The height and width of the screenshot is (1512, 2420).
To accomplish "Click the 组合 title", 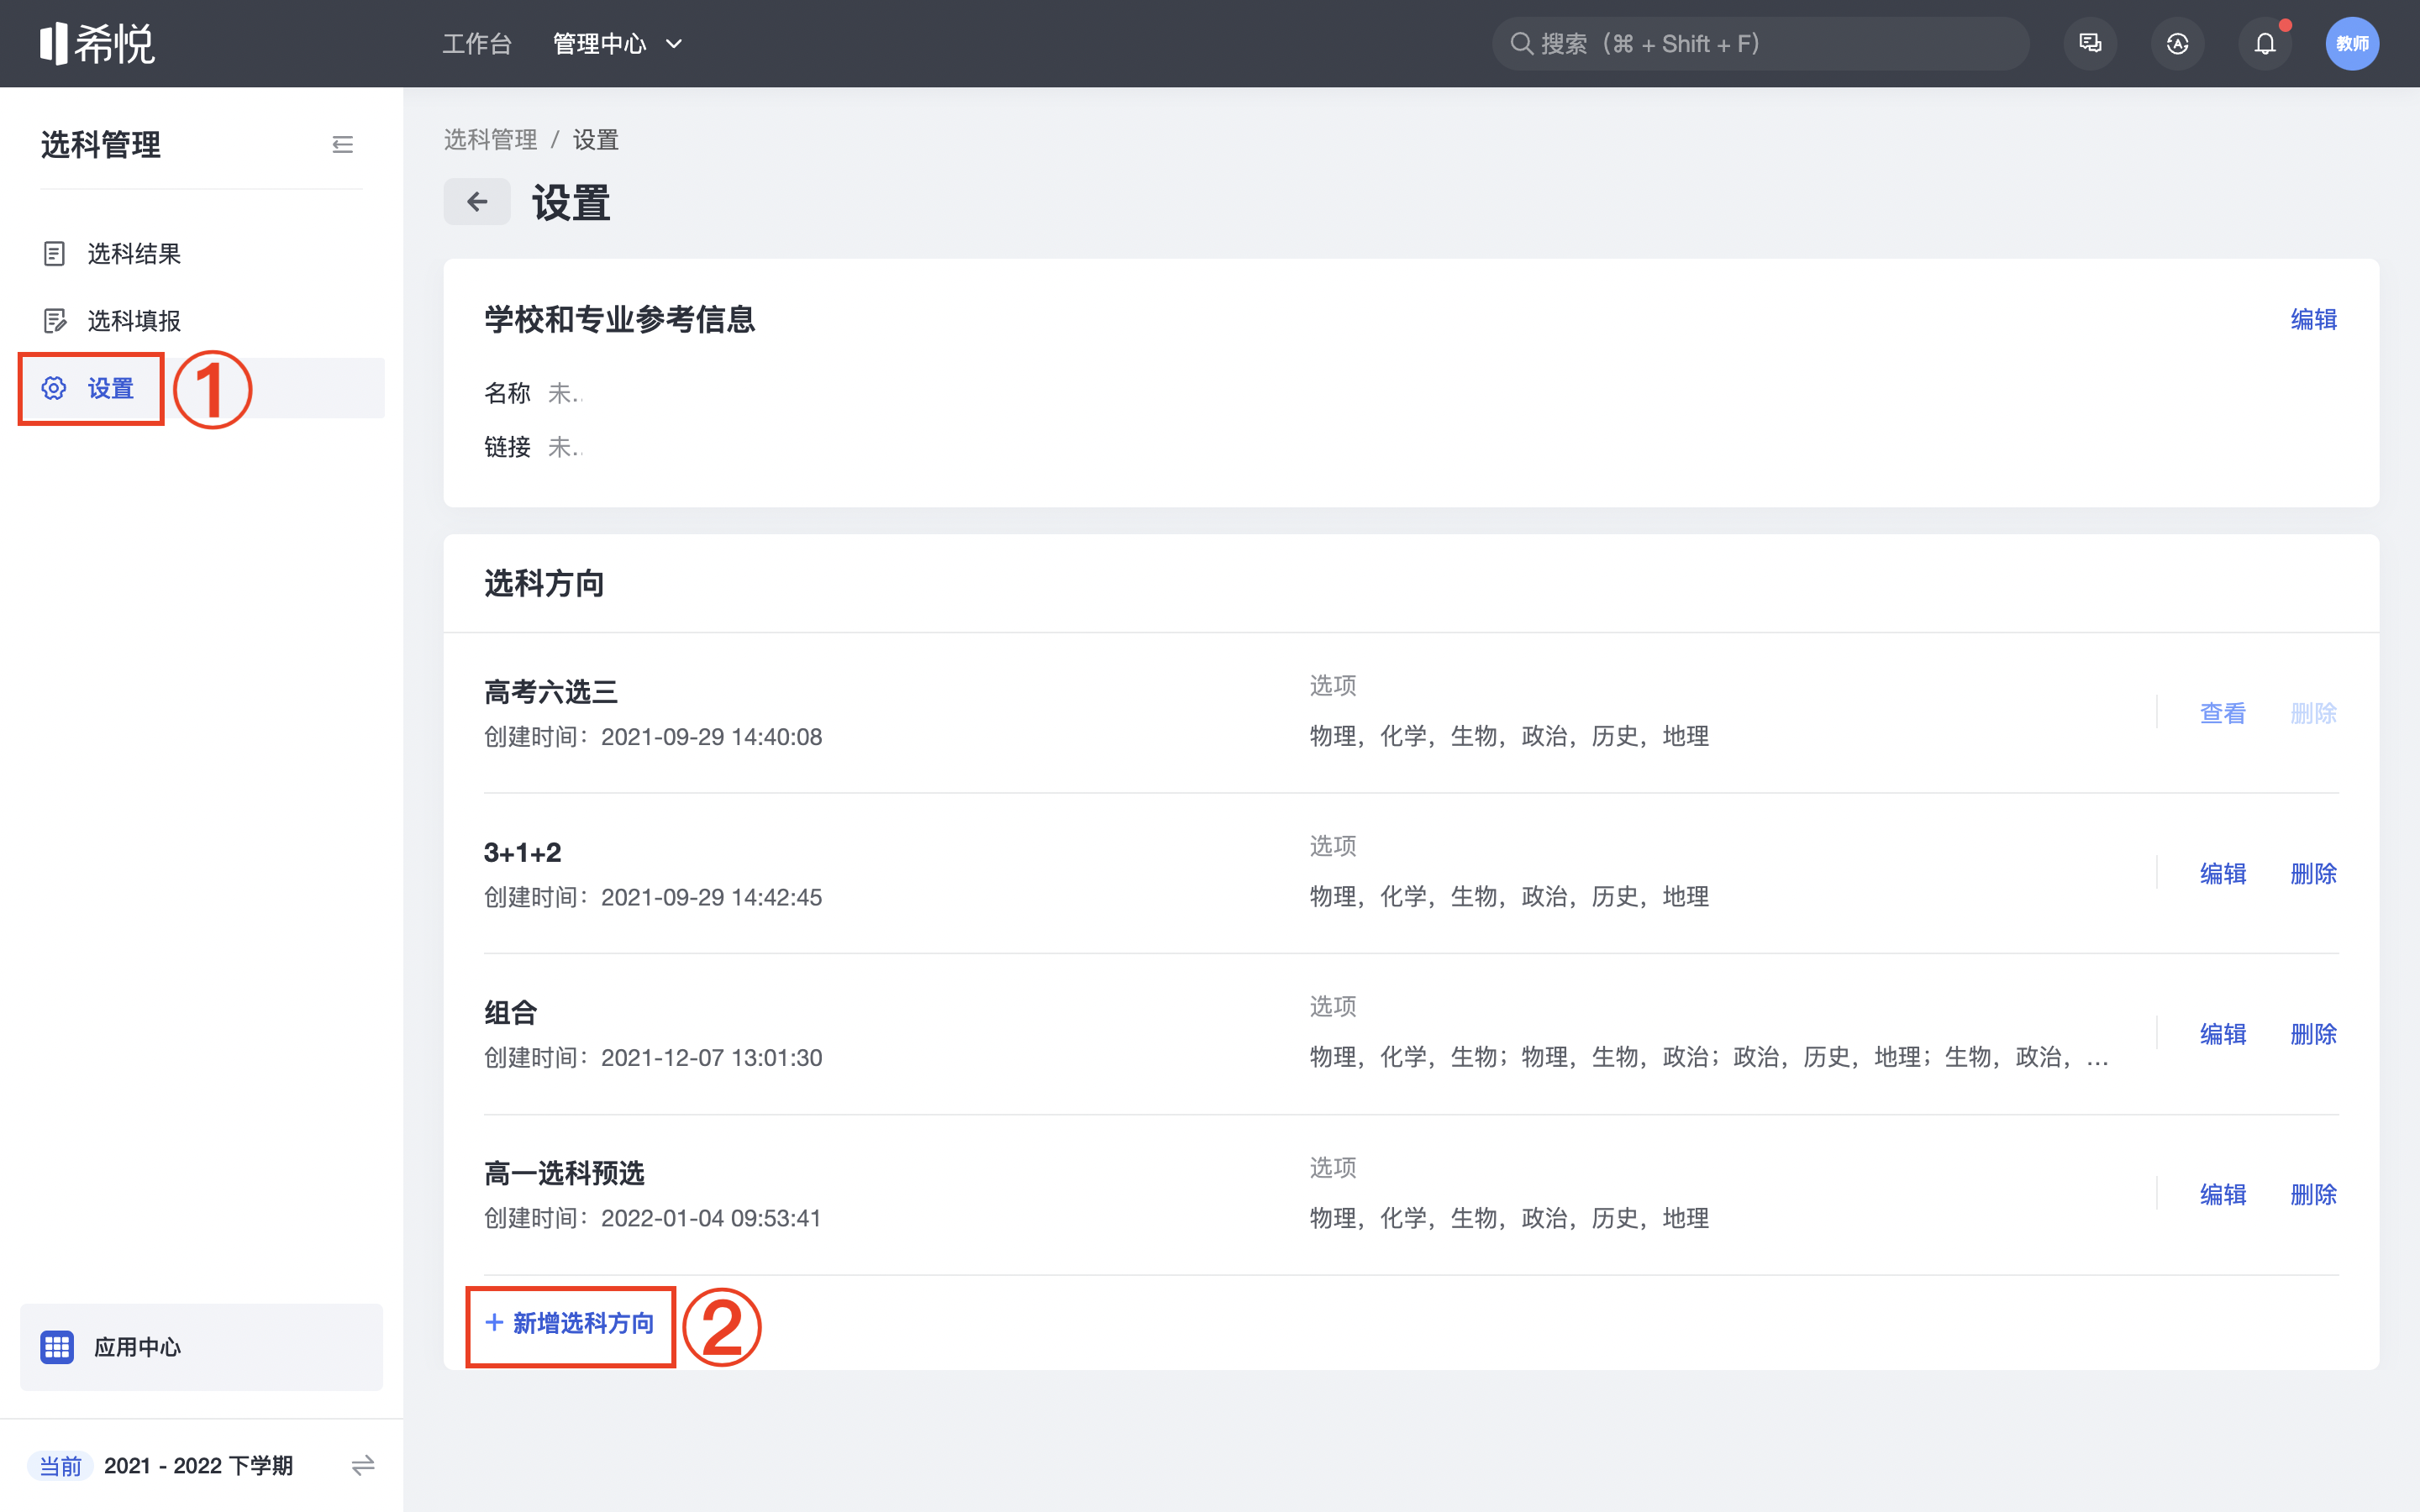I will point(511,1013).
